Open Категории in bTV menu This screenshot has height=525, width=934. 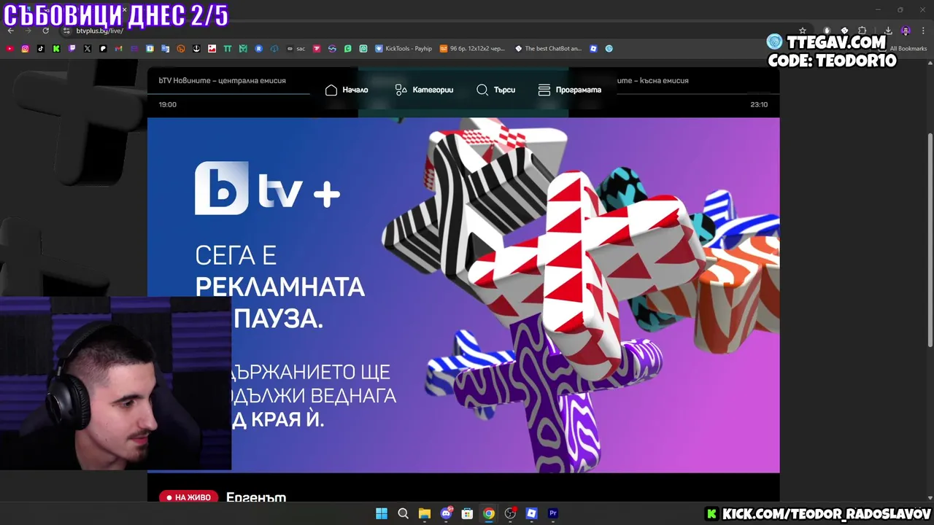tap(424, 90)
